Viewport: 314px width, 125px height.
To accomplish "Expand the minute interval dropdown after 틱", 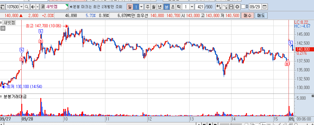I will coord(192,7).
